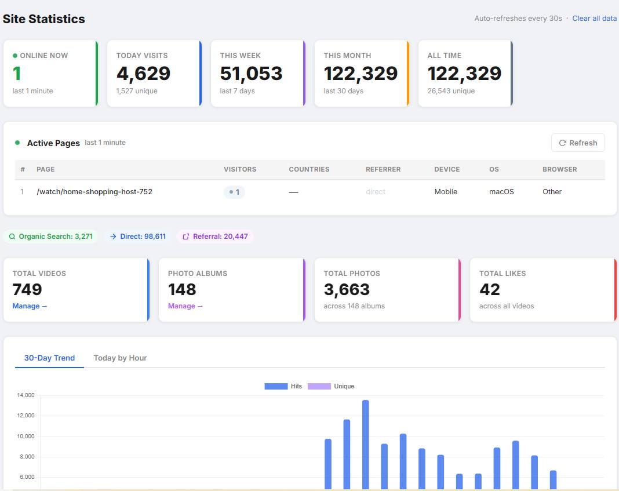The width and height of the screenshot is (619, 491).
Task: Click the 'across 148 albums' text
Action: click(x=354, y=306)
